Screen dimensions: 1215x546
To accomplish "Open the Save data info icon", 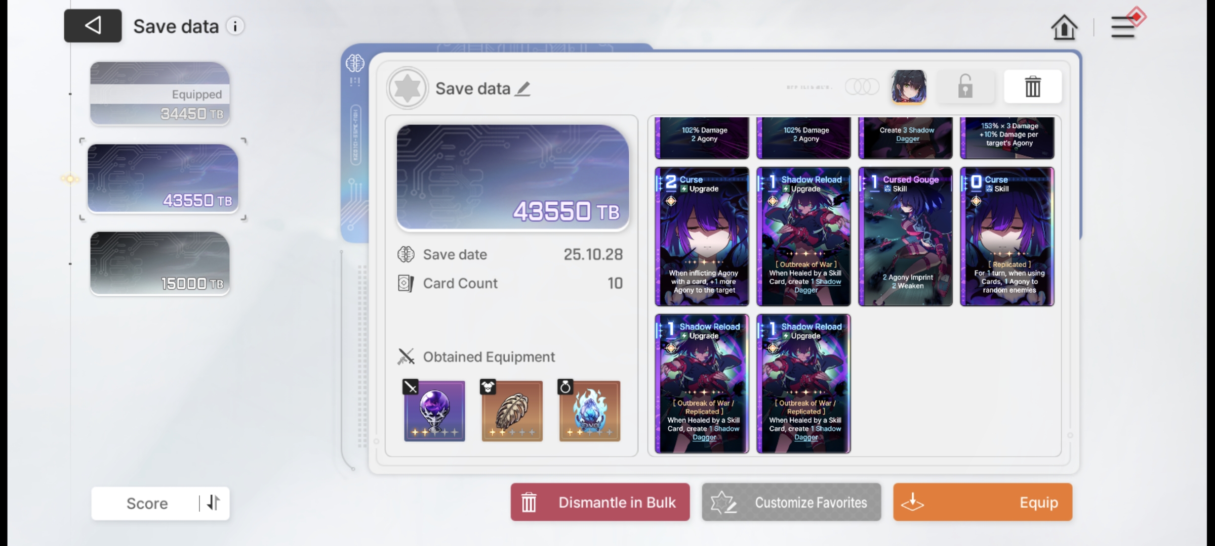I will 235,26.
